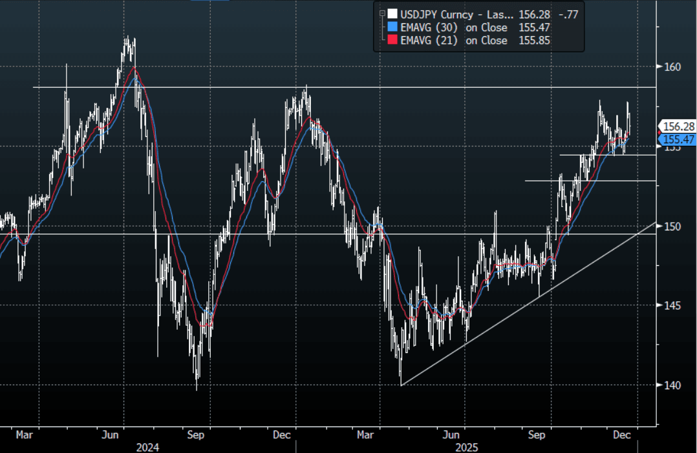Select the 2025 year label on time axis
697x453 pixels.
point(465,447)
